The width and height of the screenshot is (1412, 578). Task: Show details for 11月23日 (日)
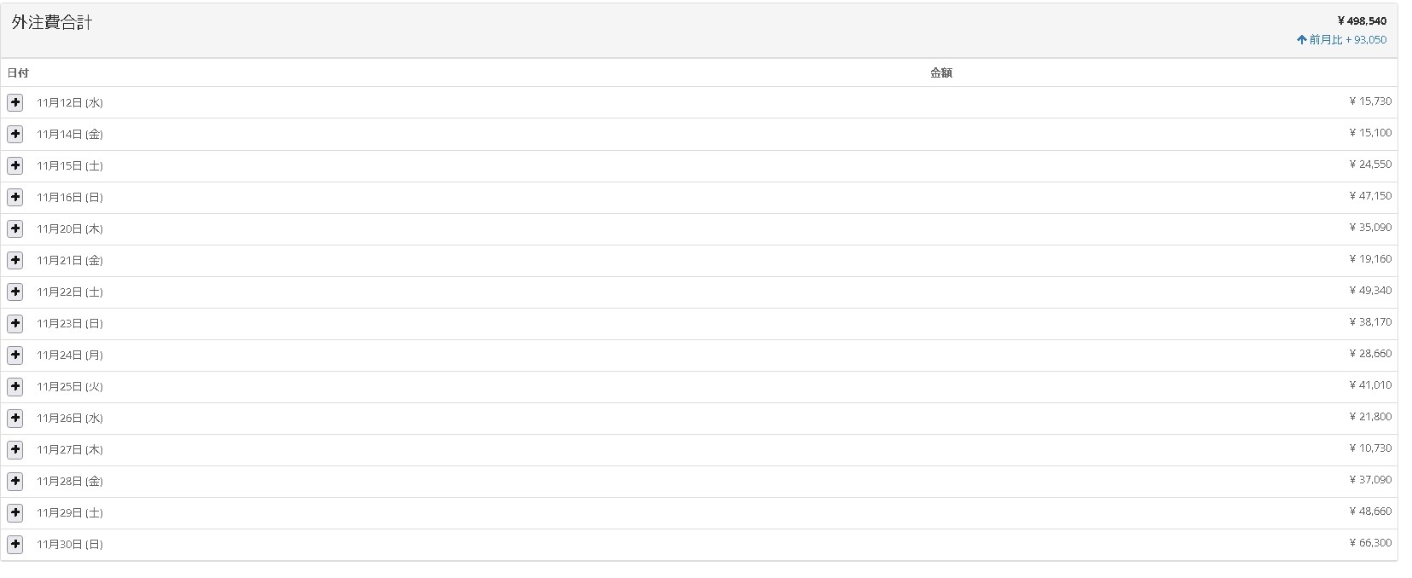coord(15,323)
